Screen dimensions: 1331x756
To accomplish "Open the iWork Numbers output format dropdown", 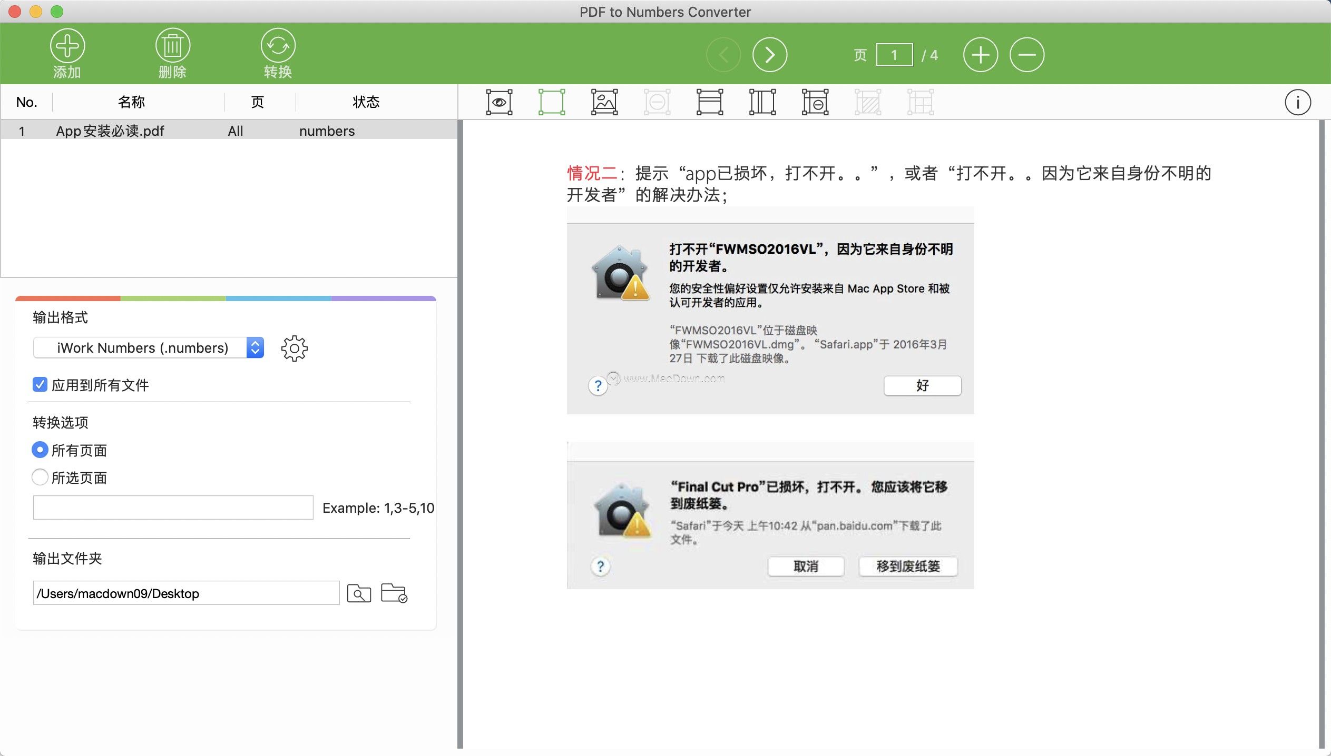I will click(x=149, y=347).
